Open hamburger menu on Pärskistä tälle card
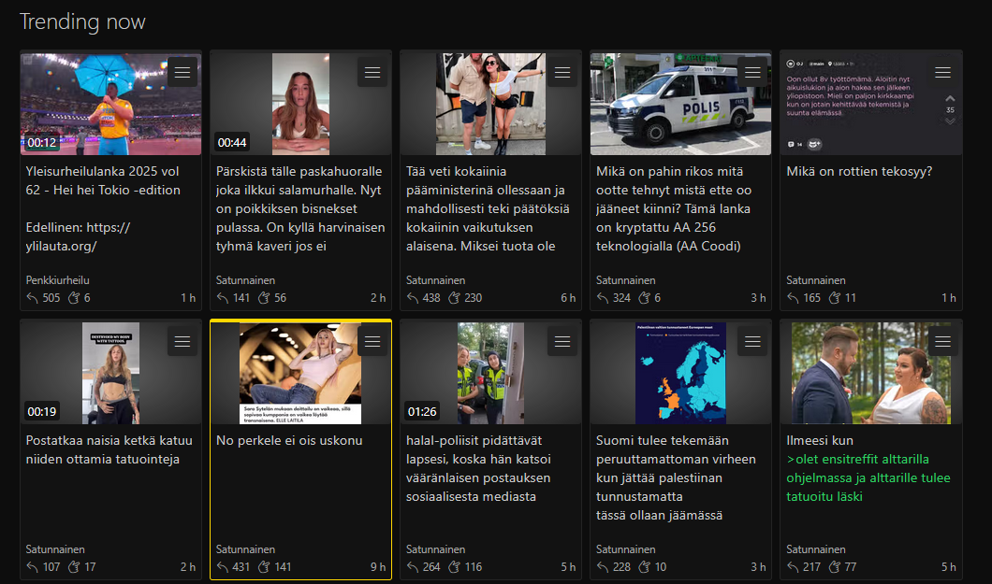Screen dimensions: 992x584 [372, 73]
